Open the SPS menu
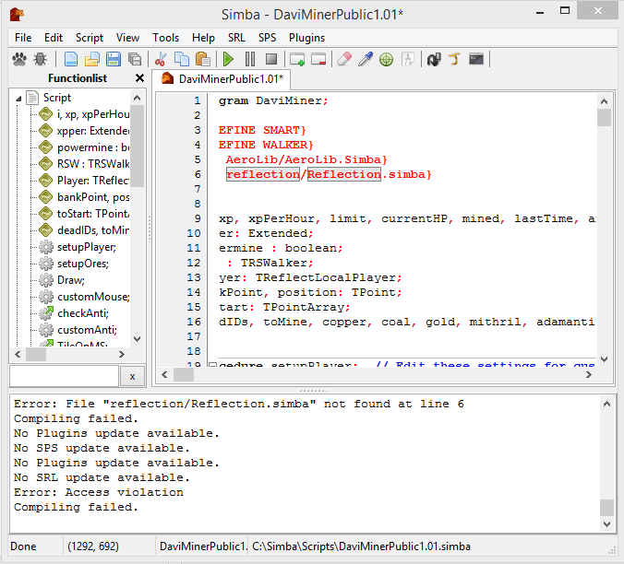The height and width of the screenshot is (564, 624). 267,38
